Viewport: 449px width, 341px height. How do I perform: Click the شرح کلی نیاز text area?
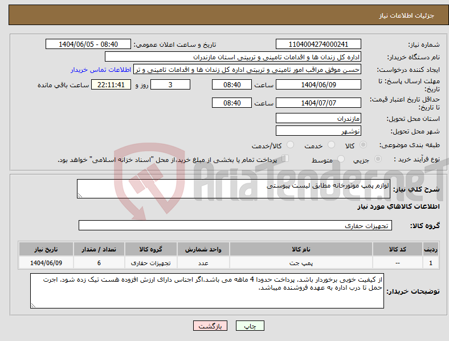[x=234, y=189]
